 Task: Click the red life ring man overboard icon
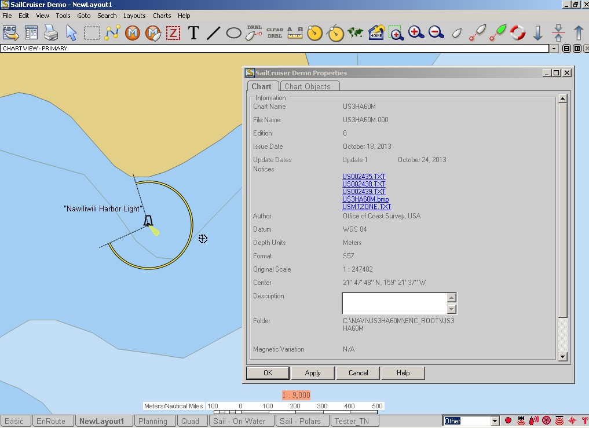point(518,33)
